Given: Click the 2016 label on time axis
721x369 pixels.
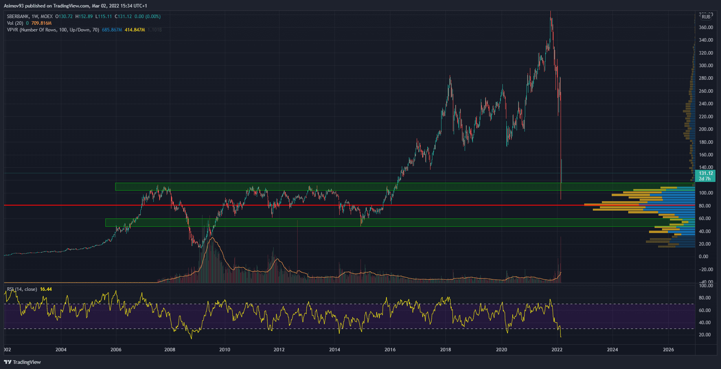Looking at the screenshot, I should point(390,349).
